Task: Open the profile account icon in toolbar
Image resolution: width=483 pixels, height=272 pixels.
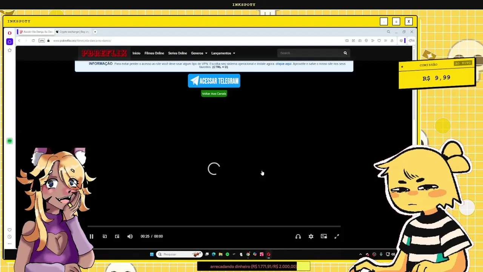Action: (392, 40)
